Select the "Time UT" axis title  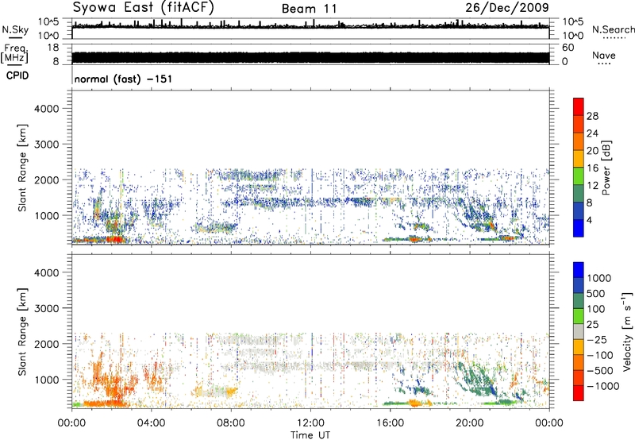[x=310, y=435]
